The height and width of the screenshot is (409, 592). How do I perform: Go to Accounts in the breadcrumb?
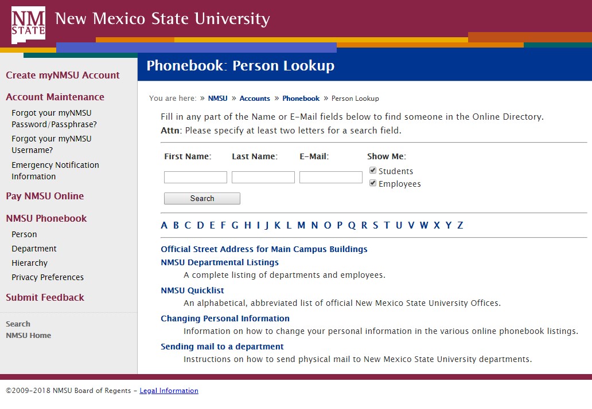[x=255, y=99]
